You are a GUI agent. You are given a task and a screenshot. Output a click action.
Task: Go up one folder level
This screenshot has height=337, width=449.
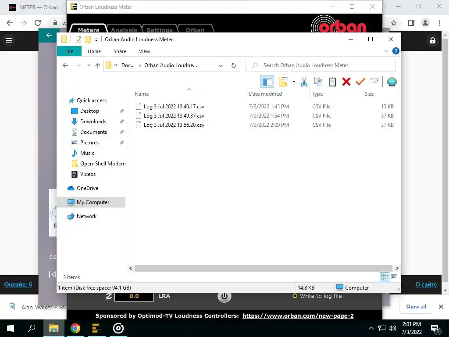[98, 65]
